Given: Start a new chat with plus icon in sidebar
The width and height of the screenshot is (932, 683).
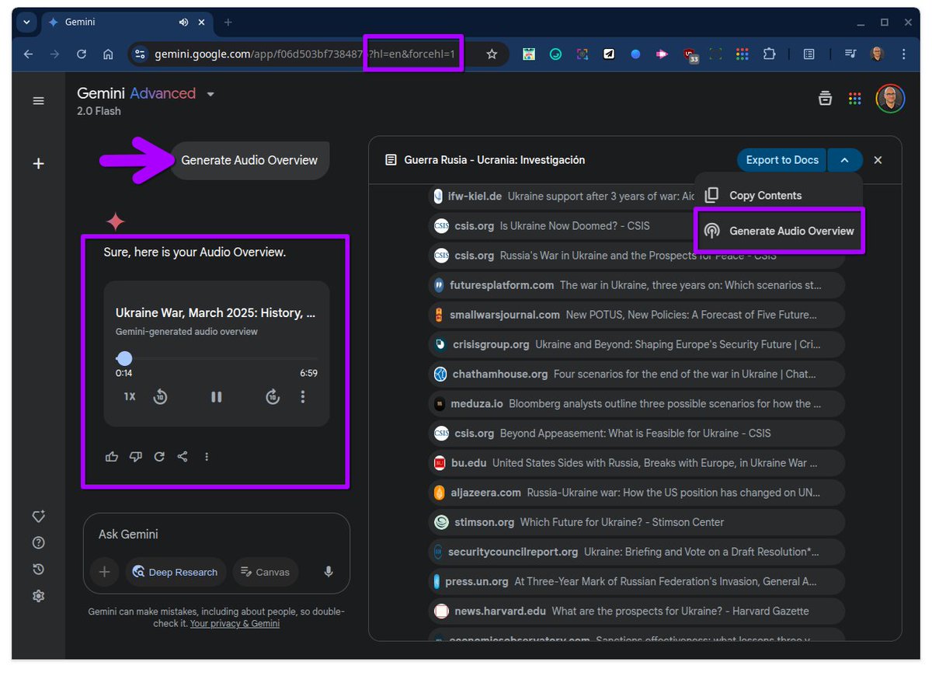Looking at the screenshot, I should pyautogui.click(x=38, y=164).
